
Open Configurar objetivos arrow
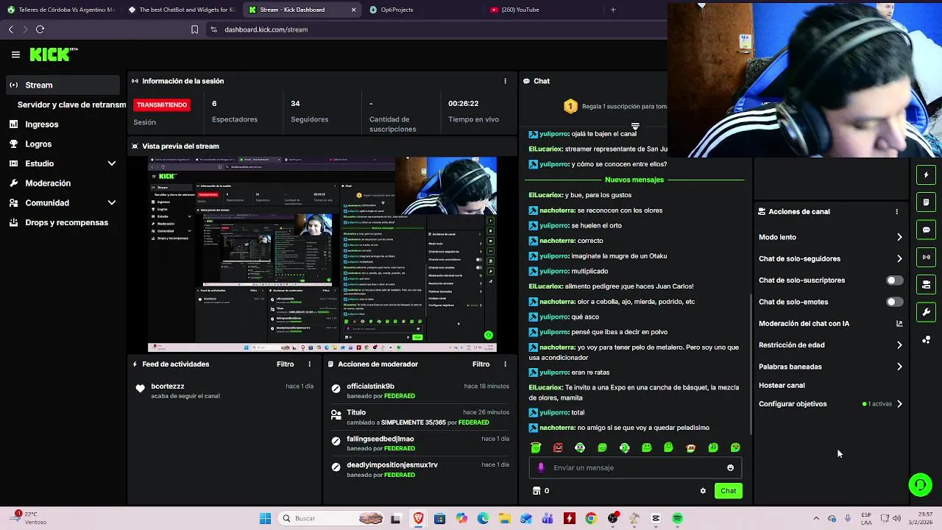(x=899, y=404)
